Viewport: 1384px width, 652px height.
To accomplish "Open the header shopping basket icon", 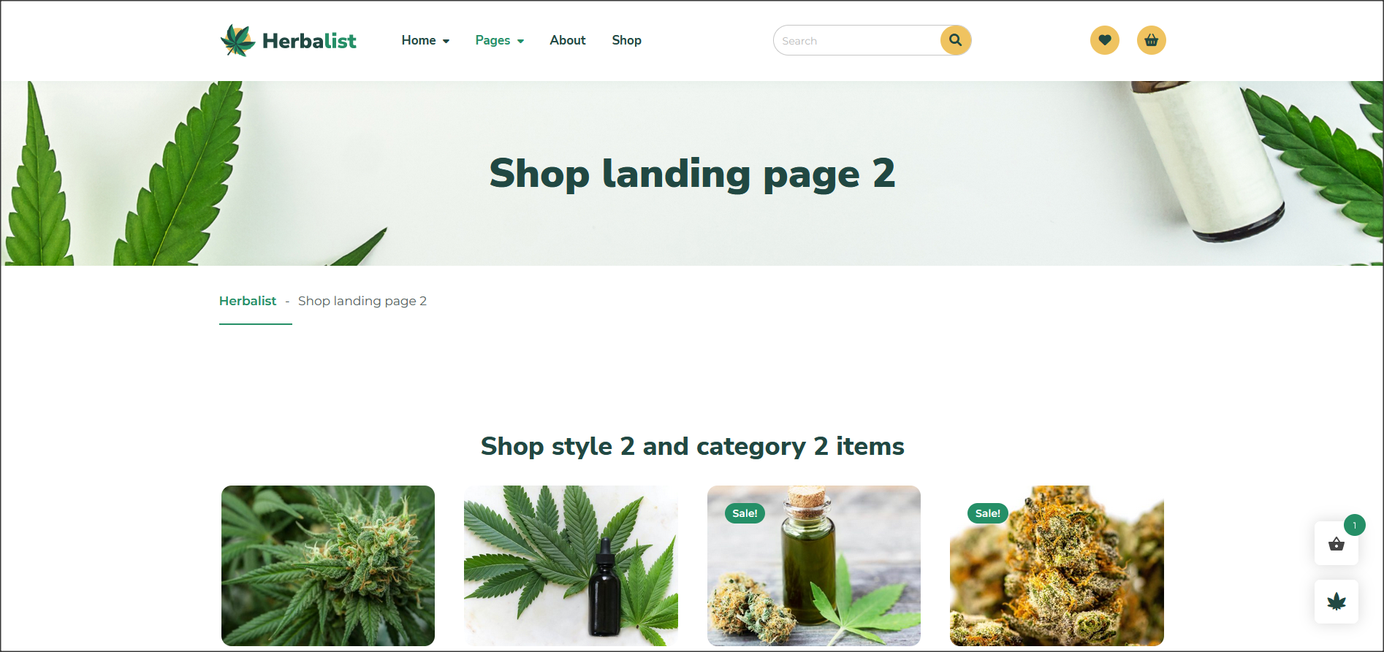I will pos(1152,40).
